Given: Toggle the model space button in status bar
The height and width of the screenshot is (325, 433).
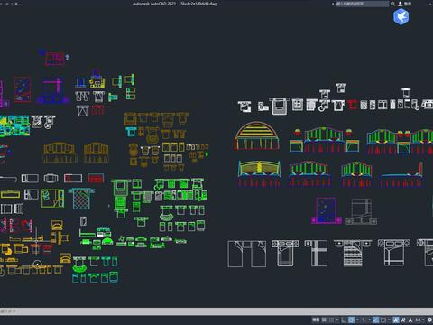Looking at the screenshot, I should click(x=316, y=320).
